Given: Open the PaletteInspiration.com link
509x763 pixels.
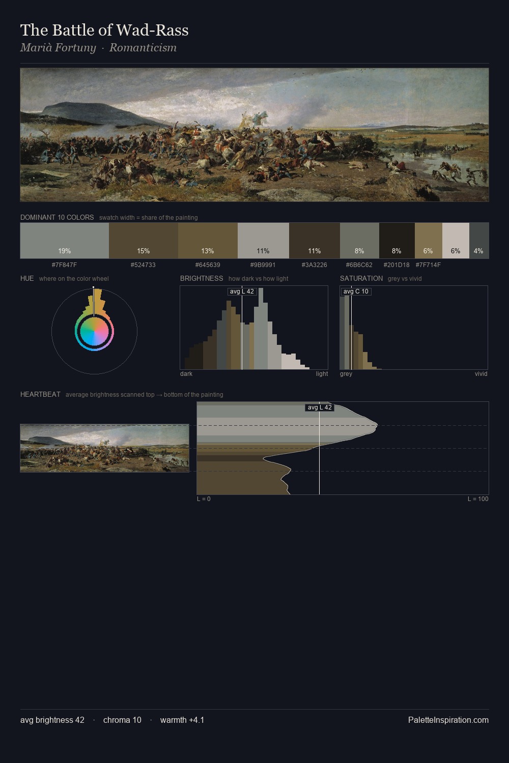Looking at the screenshot, I should 448,720.
